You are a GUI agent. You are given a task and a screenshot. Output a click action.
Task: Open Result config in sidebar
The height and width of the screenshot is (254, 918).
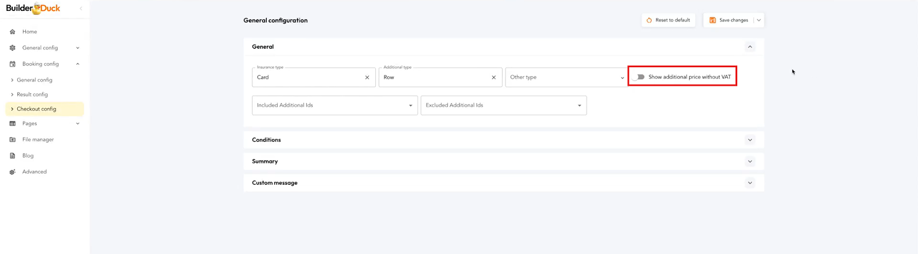(x=32, y=95)
